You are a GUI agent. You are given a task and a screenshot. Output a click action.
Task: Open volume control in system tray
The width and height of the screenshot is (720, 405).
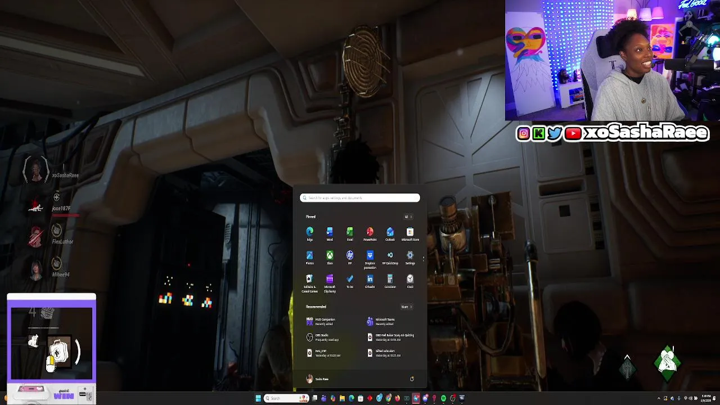tap(690, 398)
